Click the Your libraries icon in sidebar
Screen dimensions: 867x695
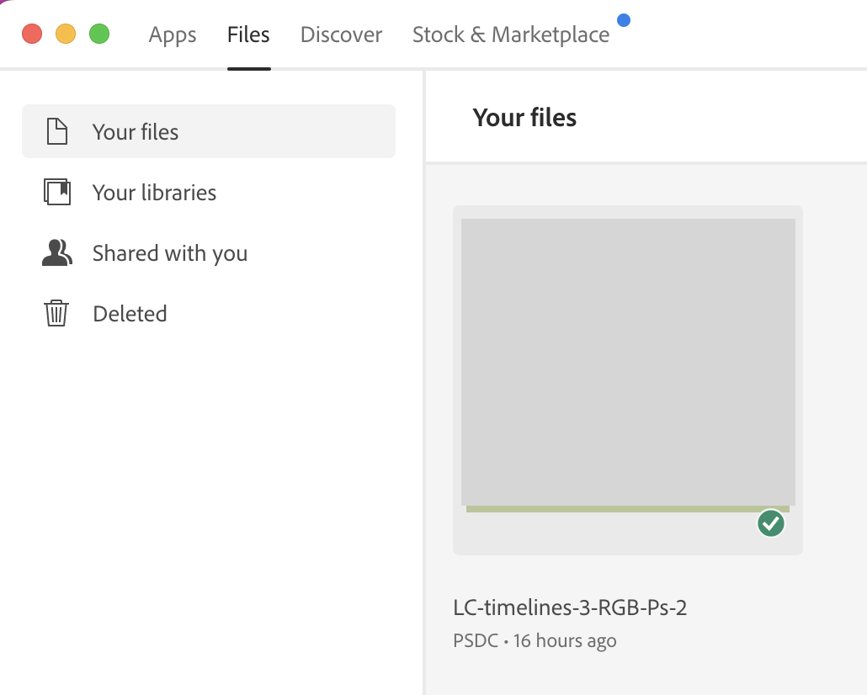pyautogui.click(x=56, y=192)
